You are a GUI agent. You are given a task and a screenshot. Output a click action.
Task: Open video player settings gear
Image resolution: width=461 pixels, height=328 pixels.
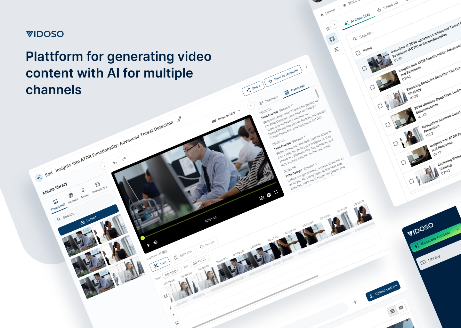pyautogui.click(x=269, y=195)
